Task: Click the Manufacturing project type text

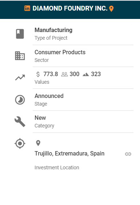Action: [x=53, y=30]
